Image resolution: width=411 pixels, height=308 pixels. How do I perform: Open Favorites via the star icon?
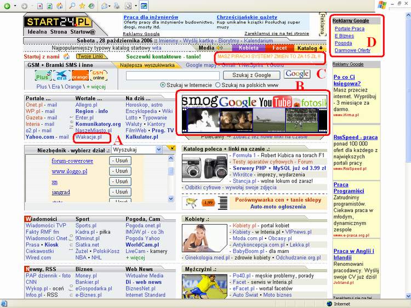pos(82,6)
